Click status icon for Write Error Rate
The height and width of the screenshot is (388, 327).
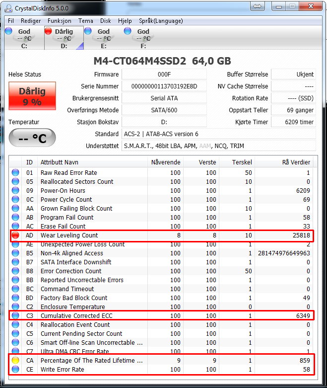pyautogui.click(x=15, y=369)
